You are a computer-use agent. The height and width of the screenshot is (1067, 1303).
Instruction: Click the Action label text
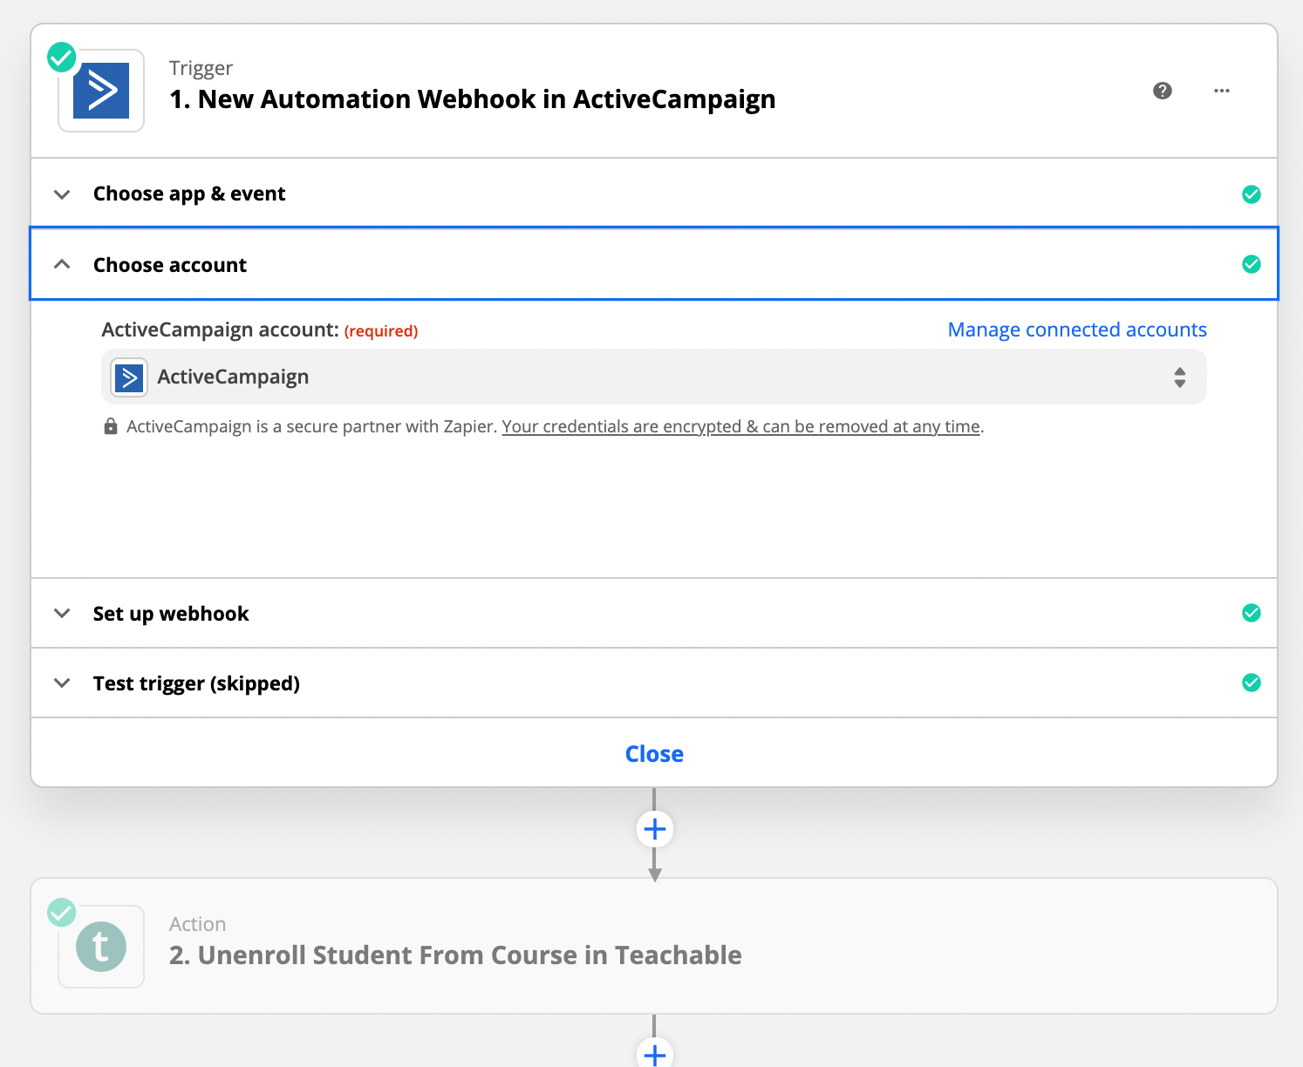197,924
